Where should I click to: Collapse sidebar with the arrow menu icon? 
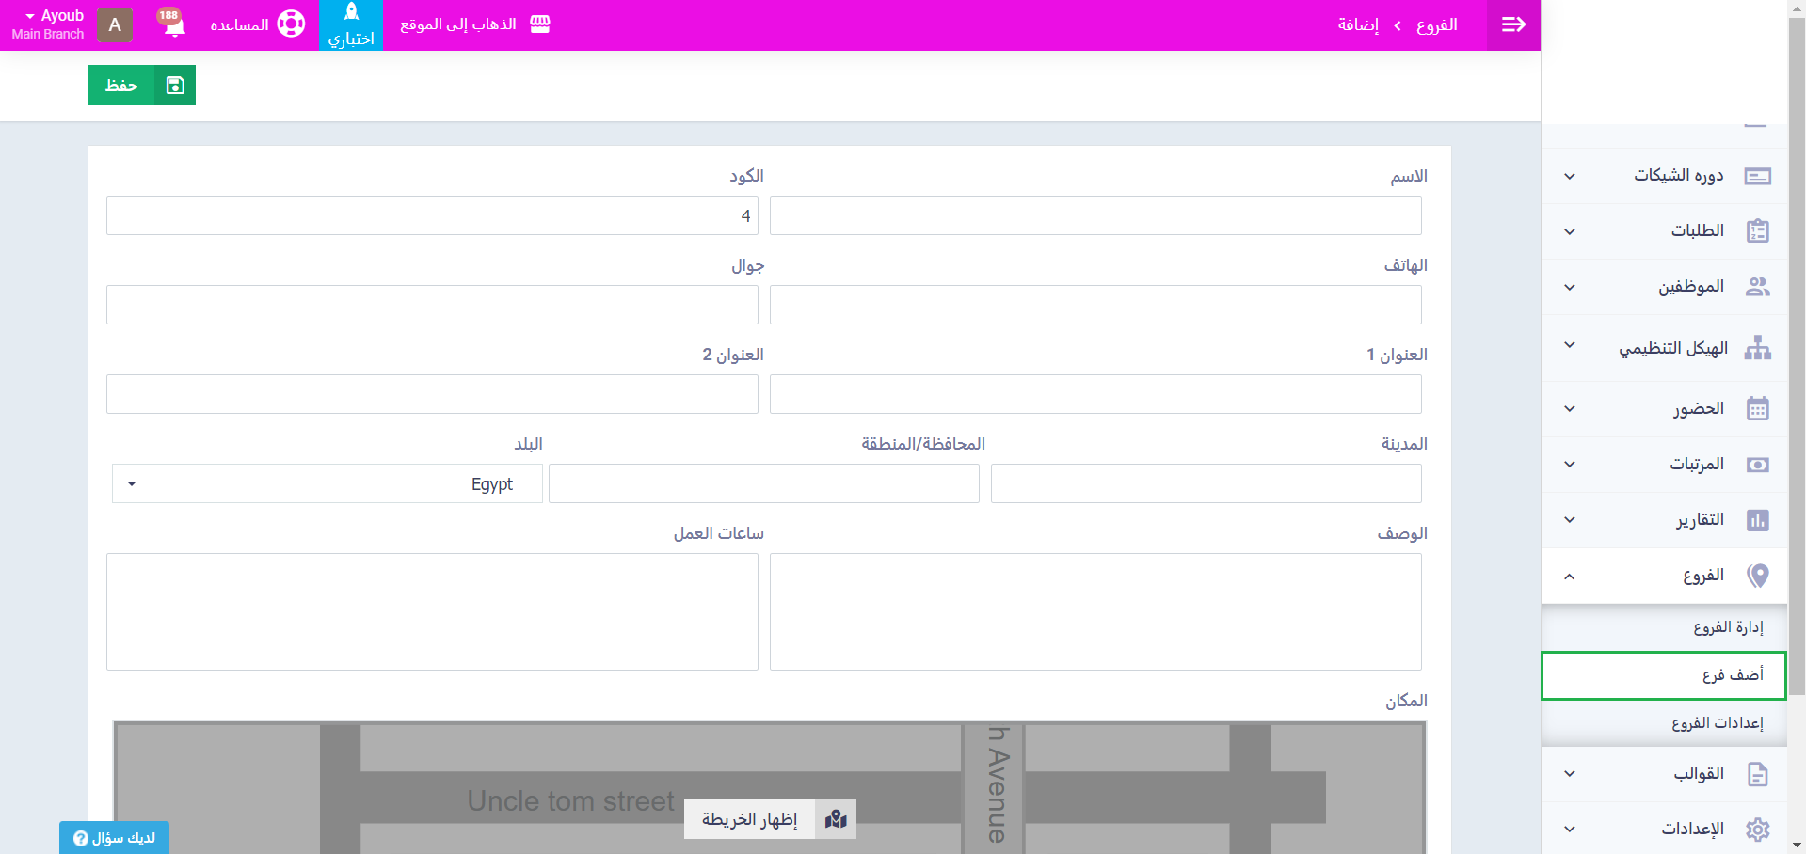[x=1513, y=24]
